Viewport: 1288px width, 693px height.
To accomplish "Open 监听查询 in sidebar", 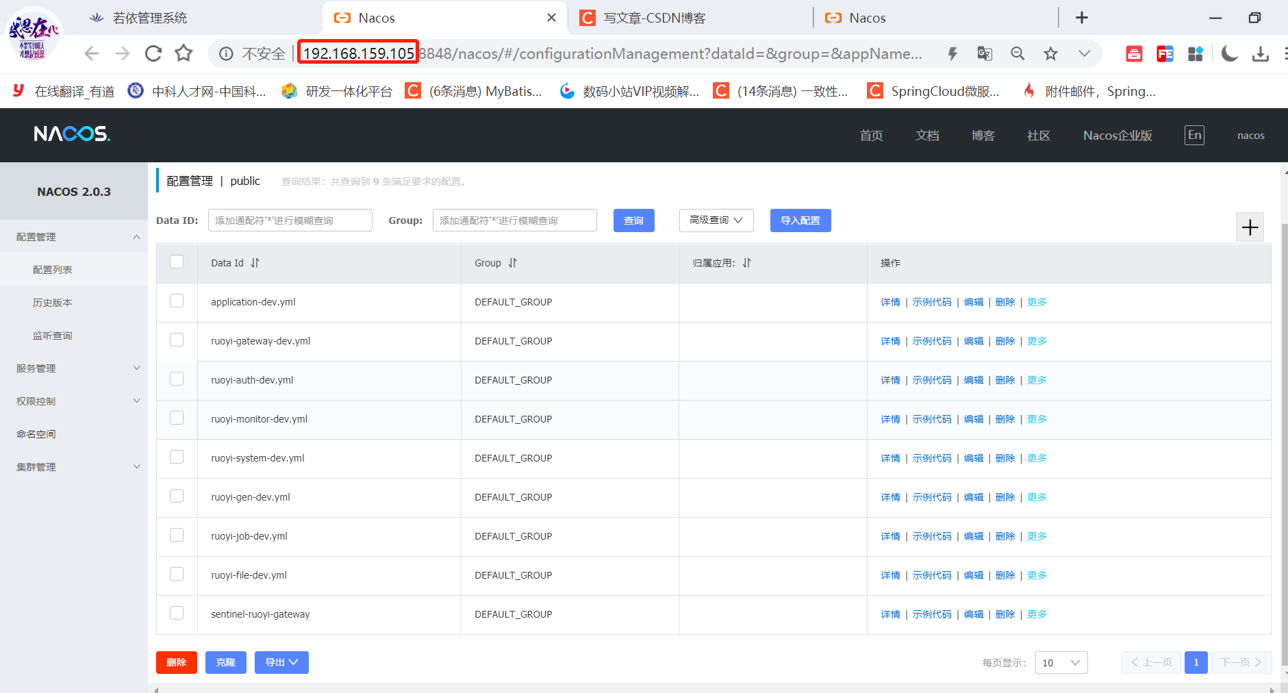I will pos(53,336).
